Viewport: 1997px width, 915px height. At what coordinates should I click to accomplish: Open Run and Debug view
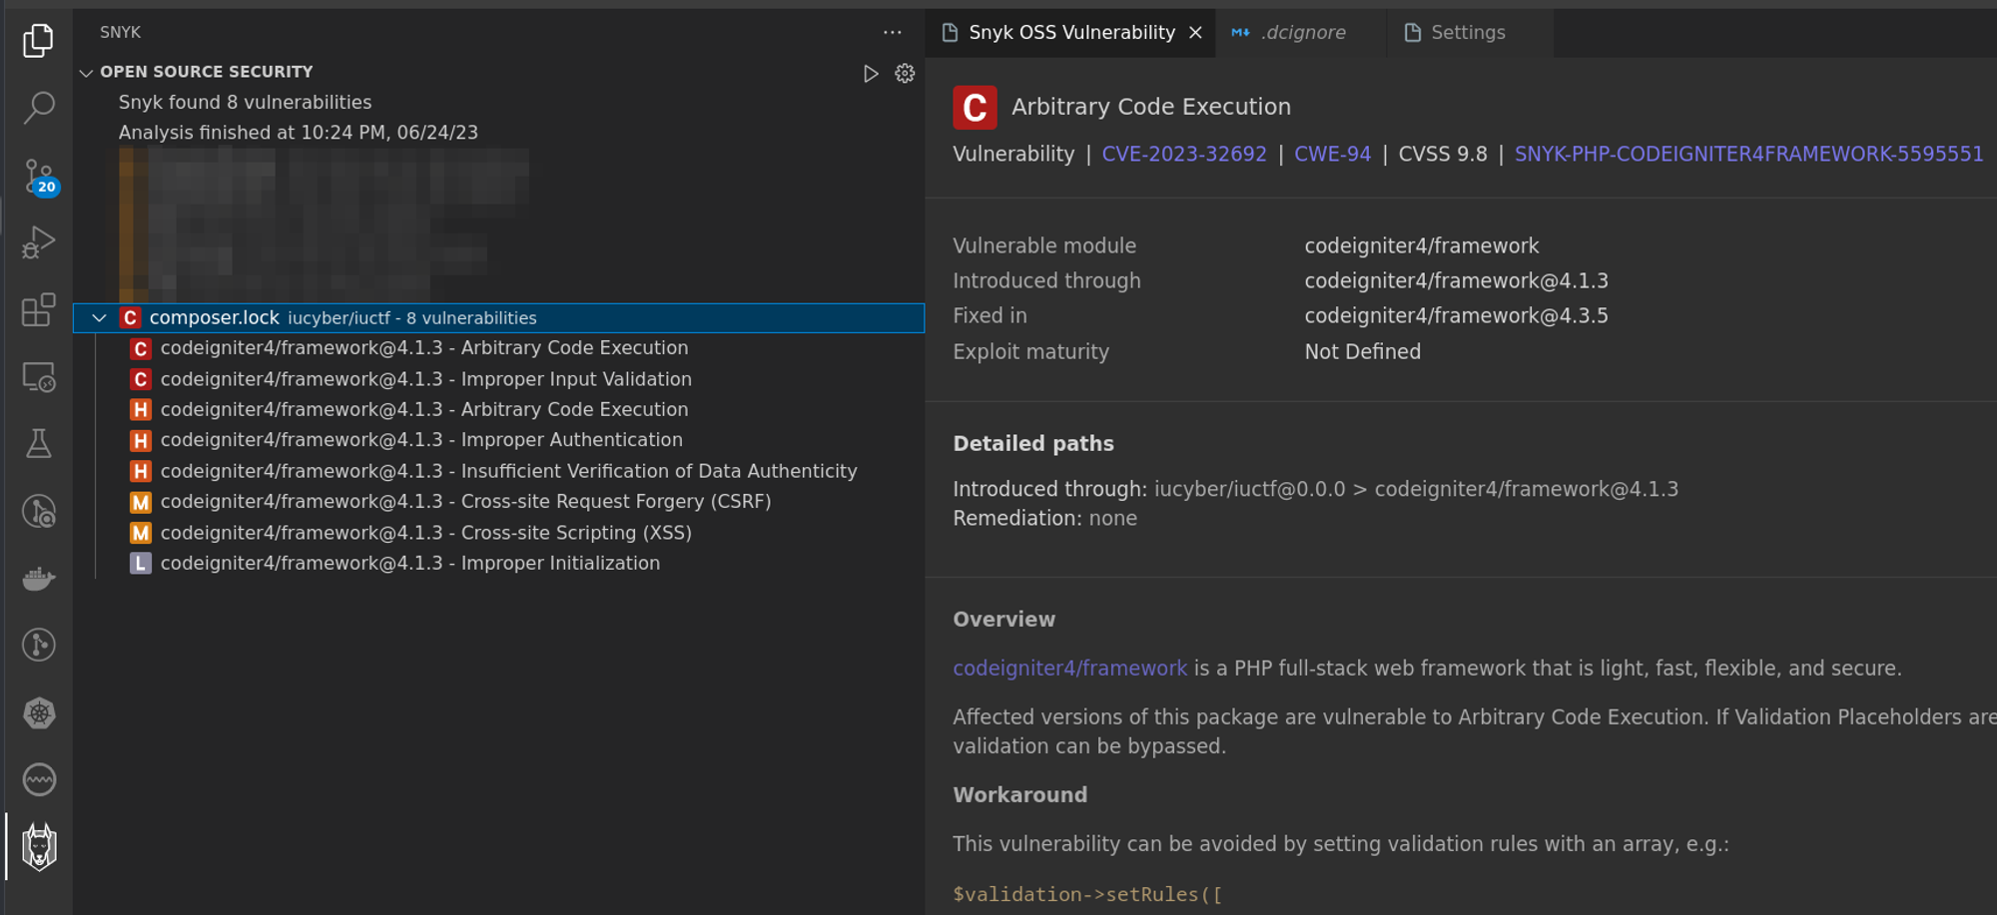38,242
